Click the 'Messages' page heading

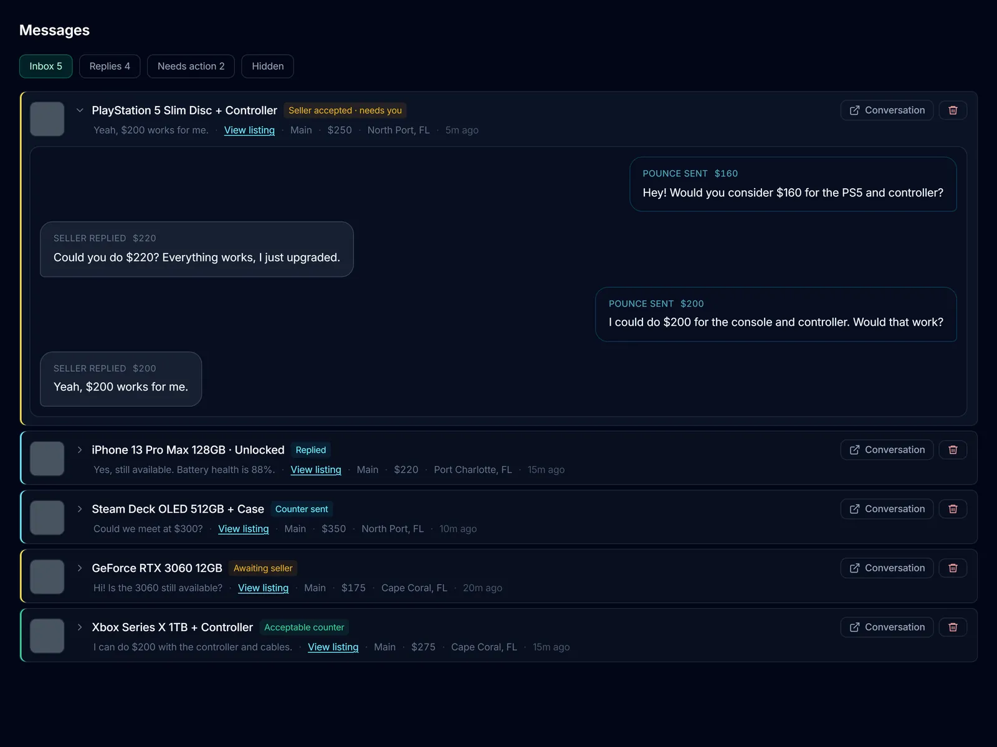coord(54,30)
